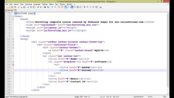Click the Copy toolbar icon
Image resolution: width=174 pixels, height=98 pixels.
(31, 7)
